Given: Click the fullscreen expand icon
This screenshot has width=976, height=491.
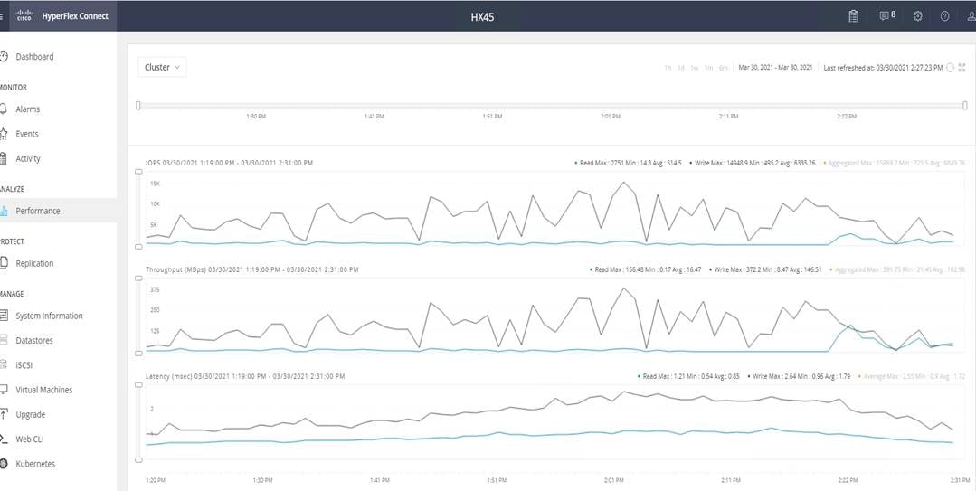Looking at the screenshot, I should [x=962, y=67].
